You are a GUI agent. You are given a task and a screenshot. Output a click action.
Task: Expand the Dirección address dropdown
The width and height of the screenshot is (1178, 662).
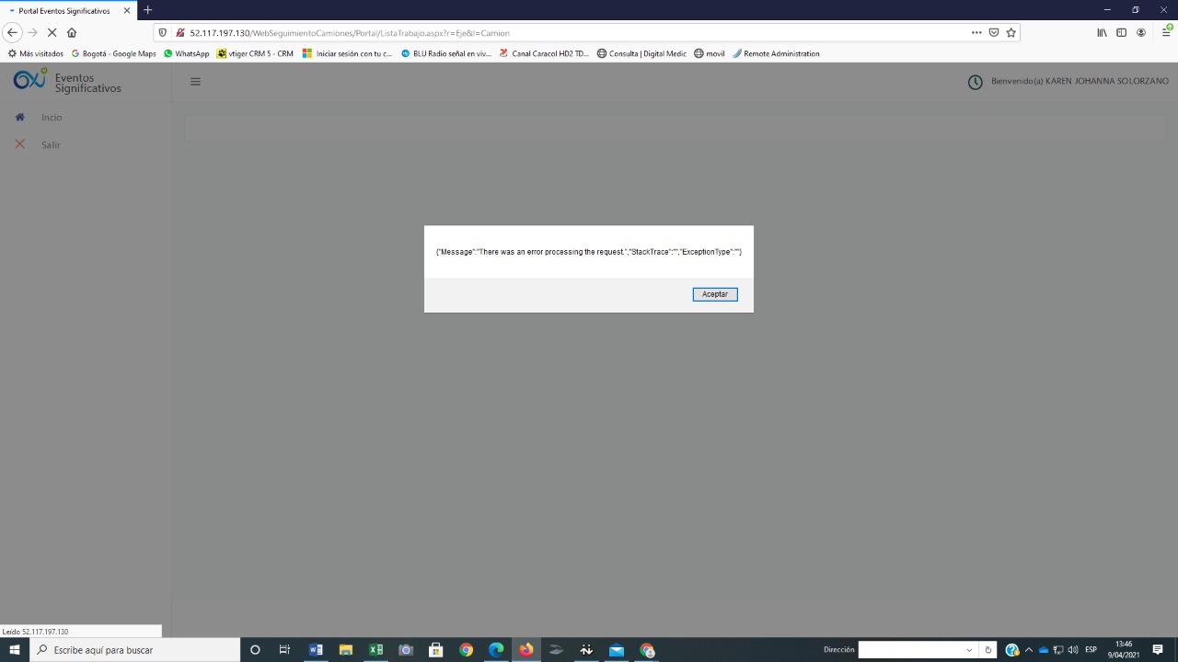tap(970, 650)
